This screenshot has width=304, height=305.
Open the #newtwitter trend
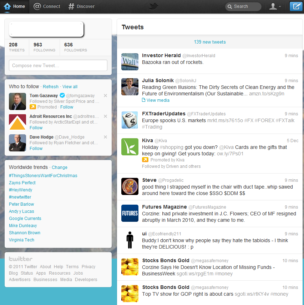(x=20, y=197)
